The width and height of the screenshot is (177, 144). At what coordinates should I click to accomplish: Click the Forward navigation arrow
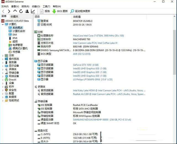(9, 11)
